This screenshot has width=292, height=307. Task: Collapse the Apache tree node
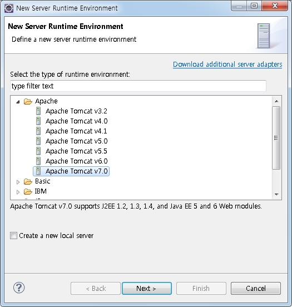coord(18,102)
